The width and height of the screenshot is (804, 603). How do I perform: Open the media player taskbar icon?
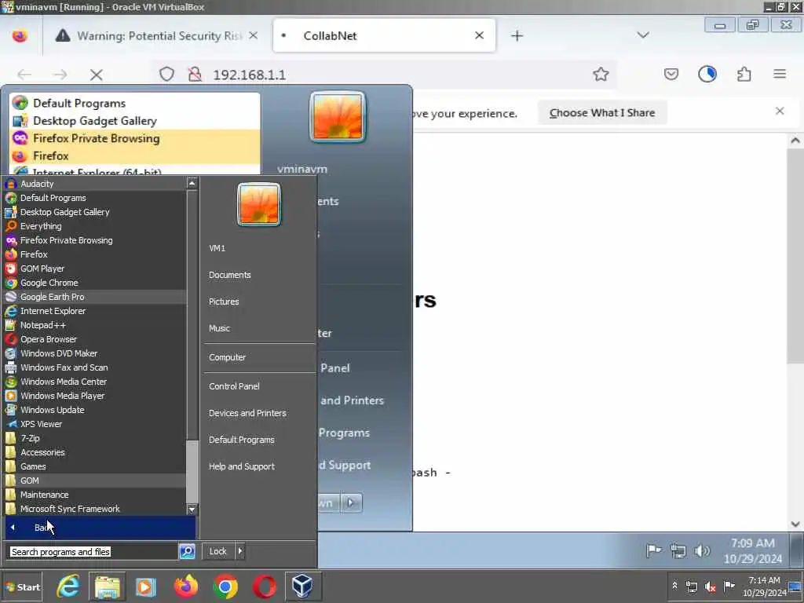[145, 587]
